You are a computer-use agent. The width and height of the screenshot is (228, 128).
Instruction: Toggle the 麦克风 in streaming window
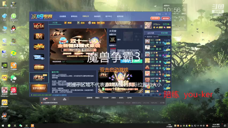(121, 98)
